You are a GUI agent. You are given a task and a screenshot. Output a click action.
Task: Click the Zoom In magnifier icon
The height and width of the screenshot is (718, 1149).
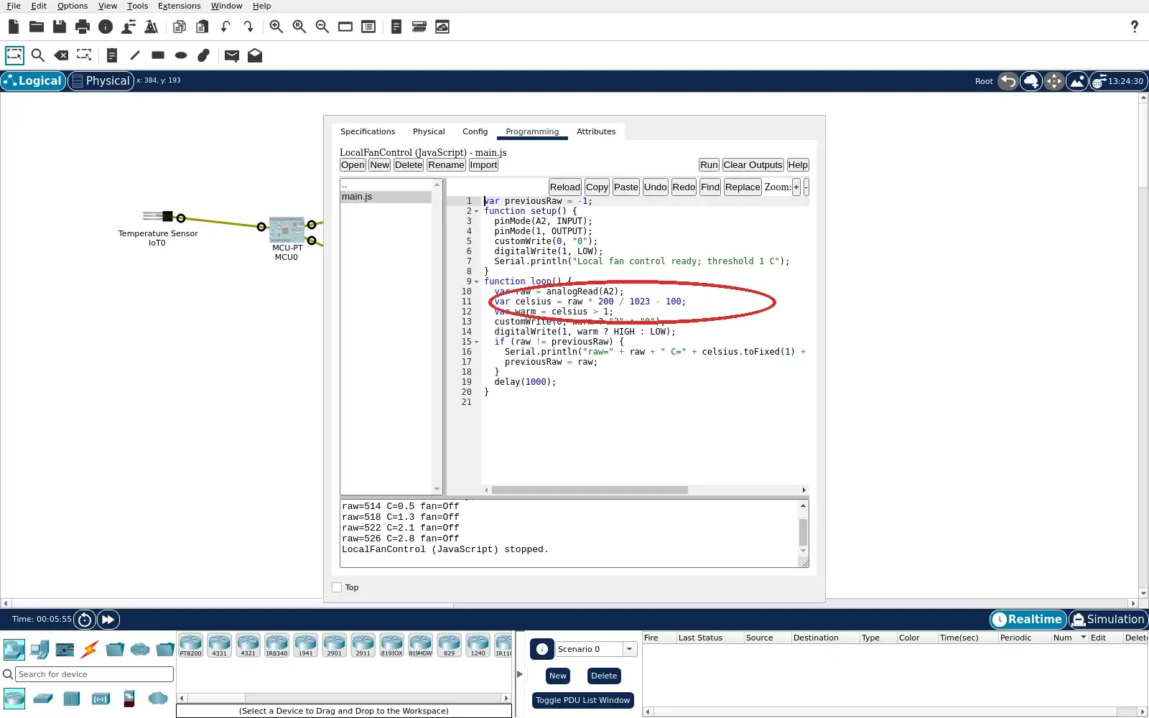[276, 27]
